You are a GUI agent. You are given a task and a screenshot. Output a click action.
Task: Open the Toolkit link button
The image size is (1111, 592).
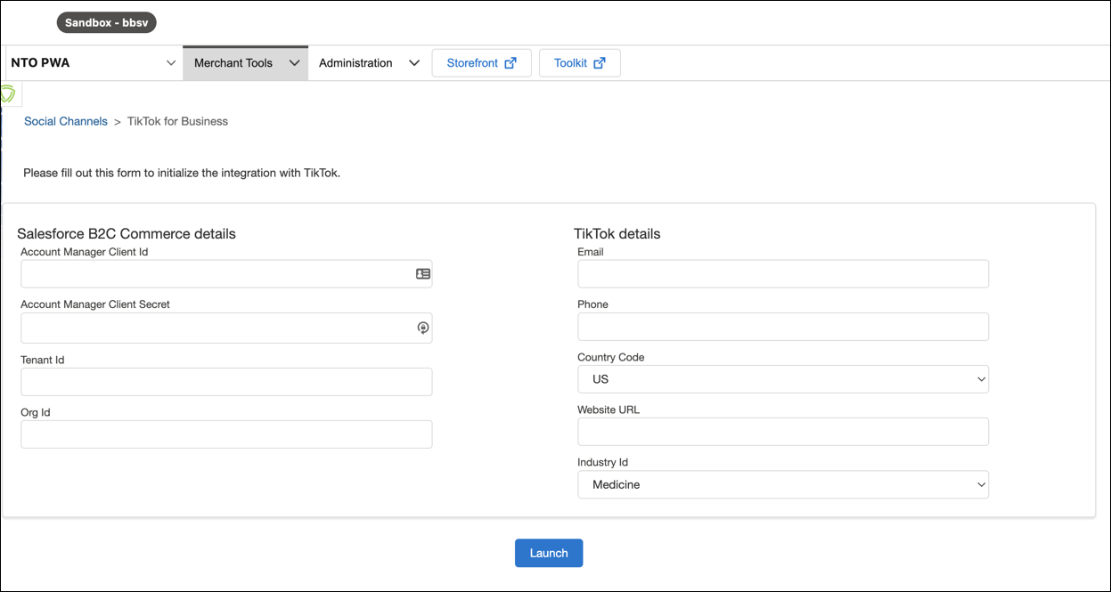click(580, 63)
